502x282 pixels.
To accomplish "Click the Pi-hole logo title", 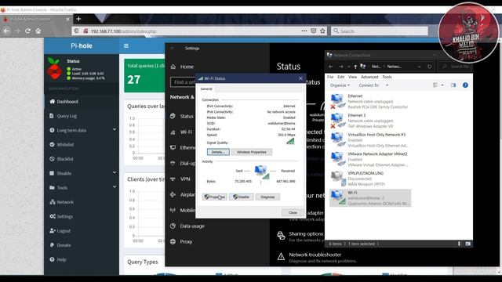I will tap(82, 45).
